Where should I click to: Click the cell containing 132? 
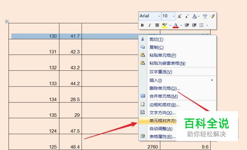pos(34,63)
